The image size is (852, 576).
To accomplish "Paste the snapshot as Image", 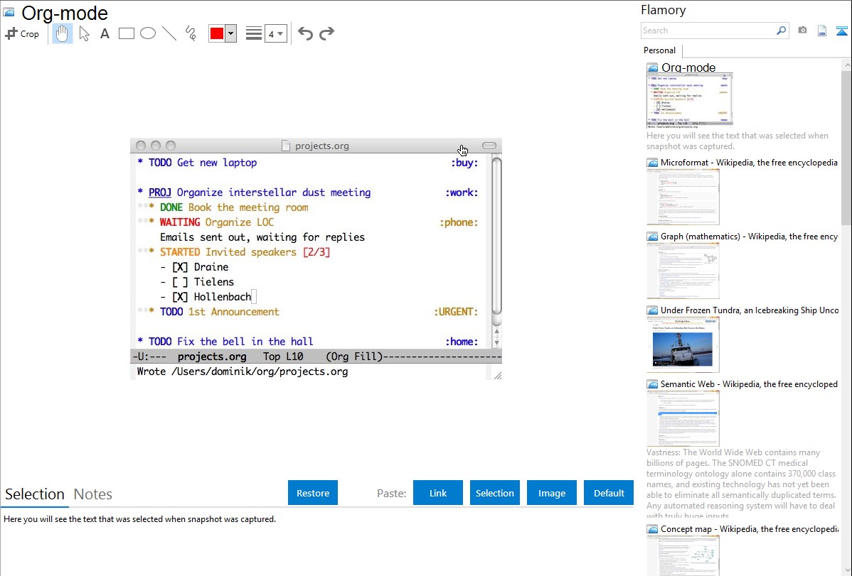I will point(552,493).
